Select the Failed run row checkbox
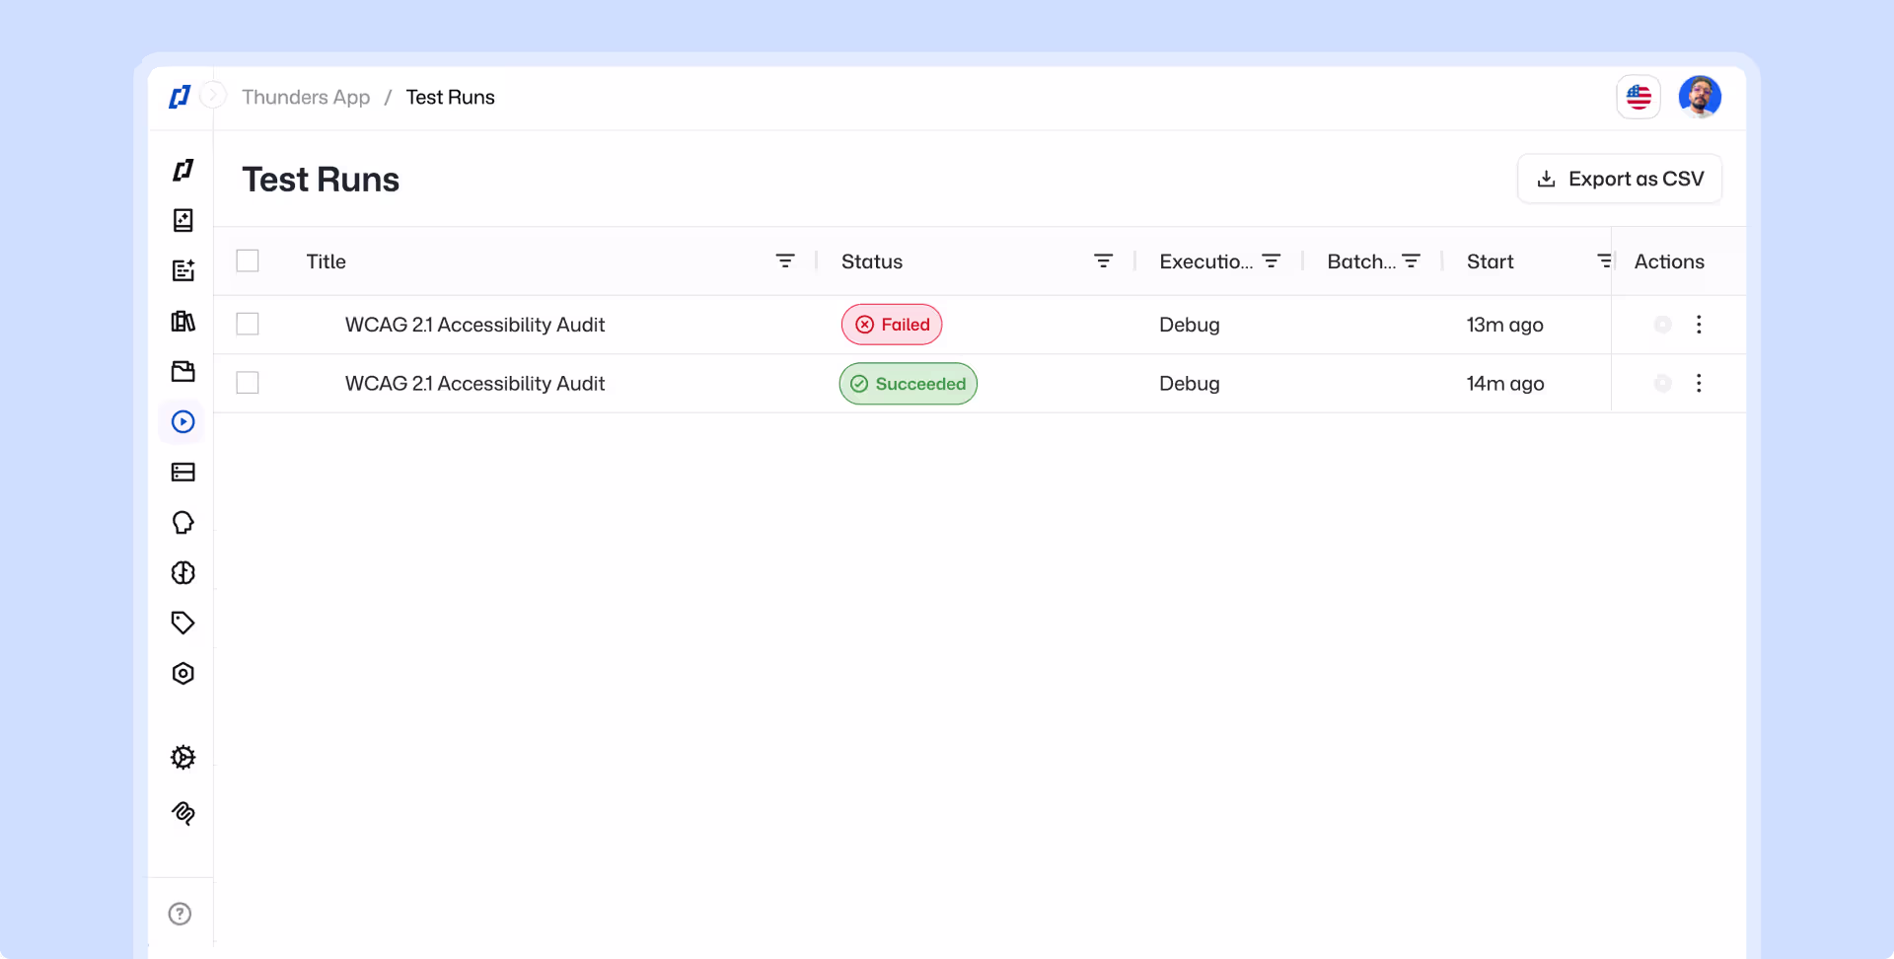 (248, 324)
